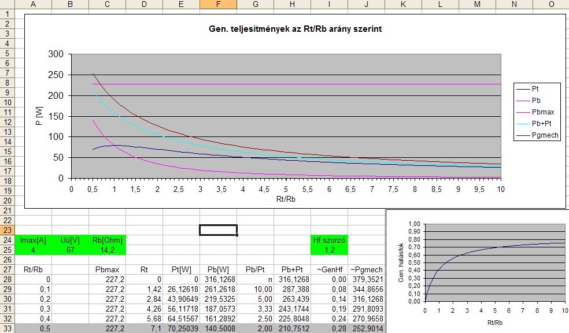Click the Pb+Pt legend entry
569x333 pixels.
[534, 123]
